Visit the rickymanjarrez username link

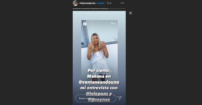(88, 3)
